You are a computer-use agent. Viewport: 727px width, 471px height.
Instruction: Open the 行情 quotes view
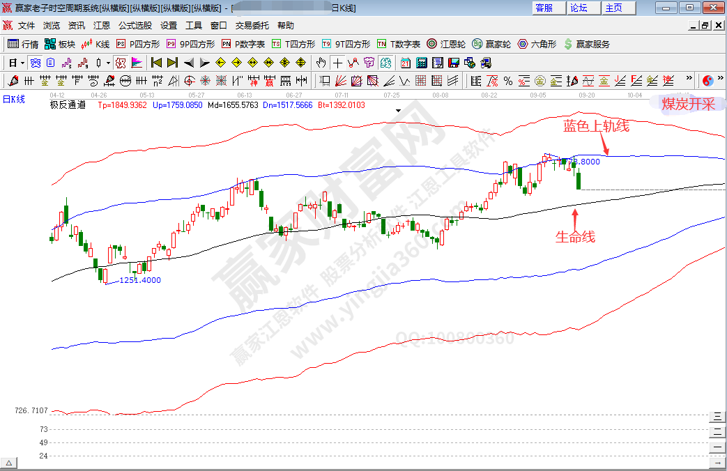coord(23,44)
